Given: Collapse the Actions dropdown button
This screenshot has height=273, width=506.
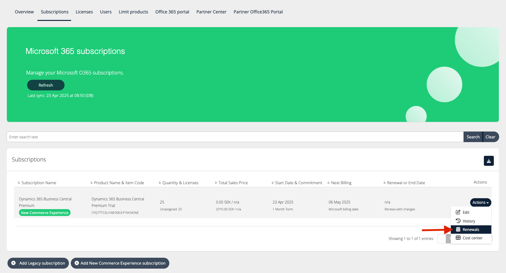Looking at the screenshot, I should [480, 203].
